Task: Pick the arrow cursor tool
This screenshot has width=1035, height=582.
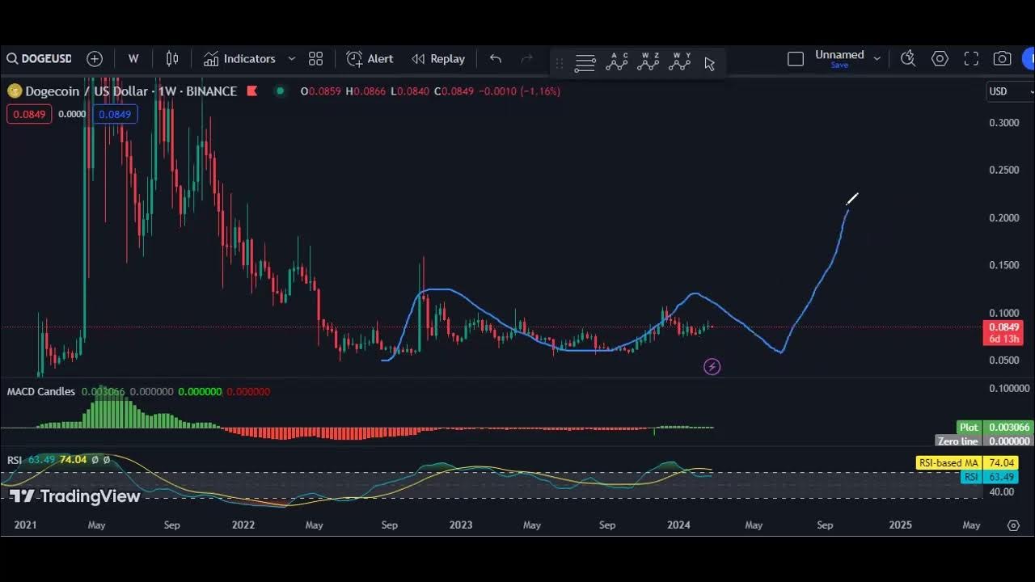Action: pyautogui.click(x=709, y=63)
